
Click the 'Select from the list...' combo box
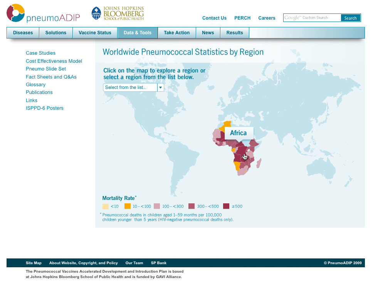point(130,87)
